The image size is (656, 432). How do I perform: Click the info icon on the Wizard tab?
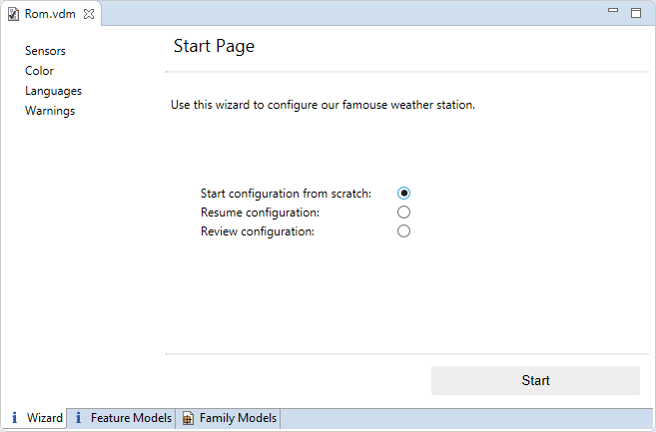pyautogui.click(x=15, y=418)
